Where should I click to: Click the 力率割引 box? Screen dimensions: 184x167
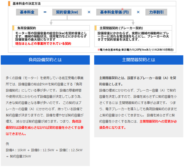[x=156, y=12]
